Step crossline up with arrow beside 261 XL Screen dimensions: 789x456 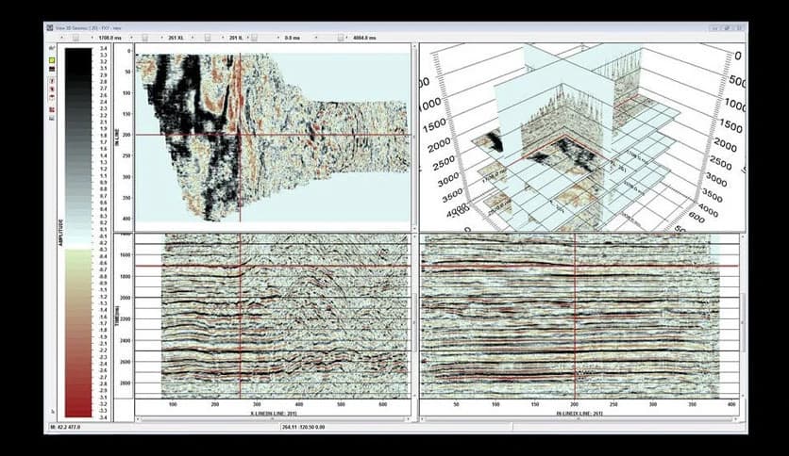coord(161,38)
